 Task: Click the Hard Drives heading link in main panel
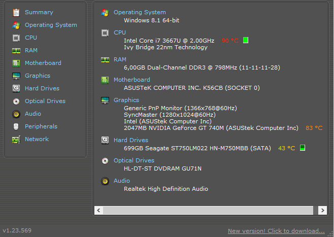click(131, 140)
